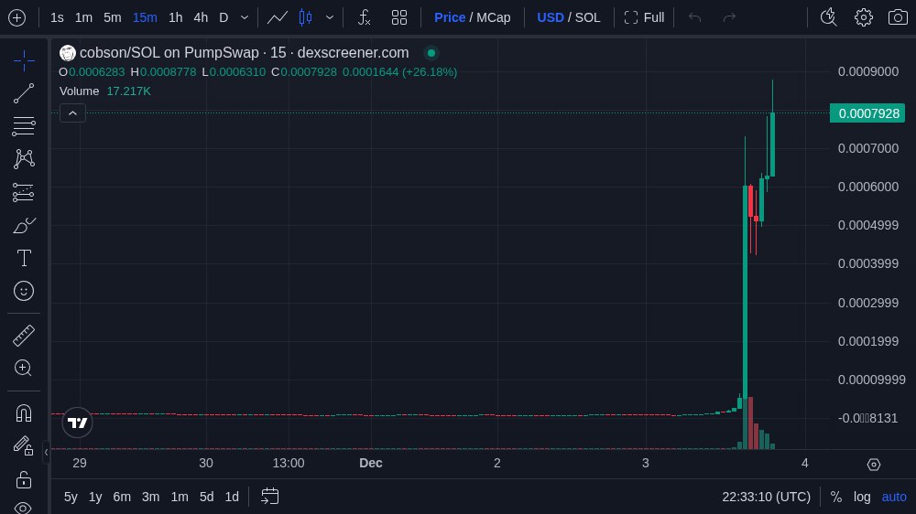Toggle auto scale for price axis
This screenshot has height=514, width=916.
click(894, 497)
